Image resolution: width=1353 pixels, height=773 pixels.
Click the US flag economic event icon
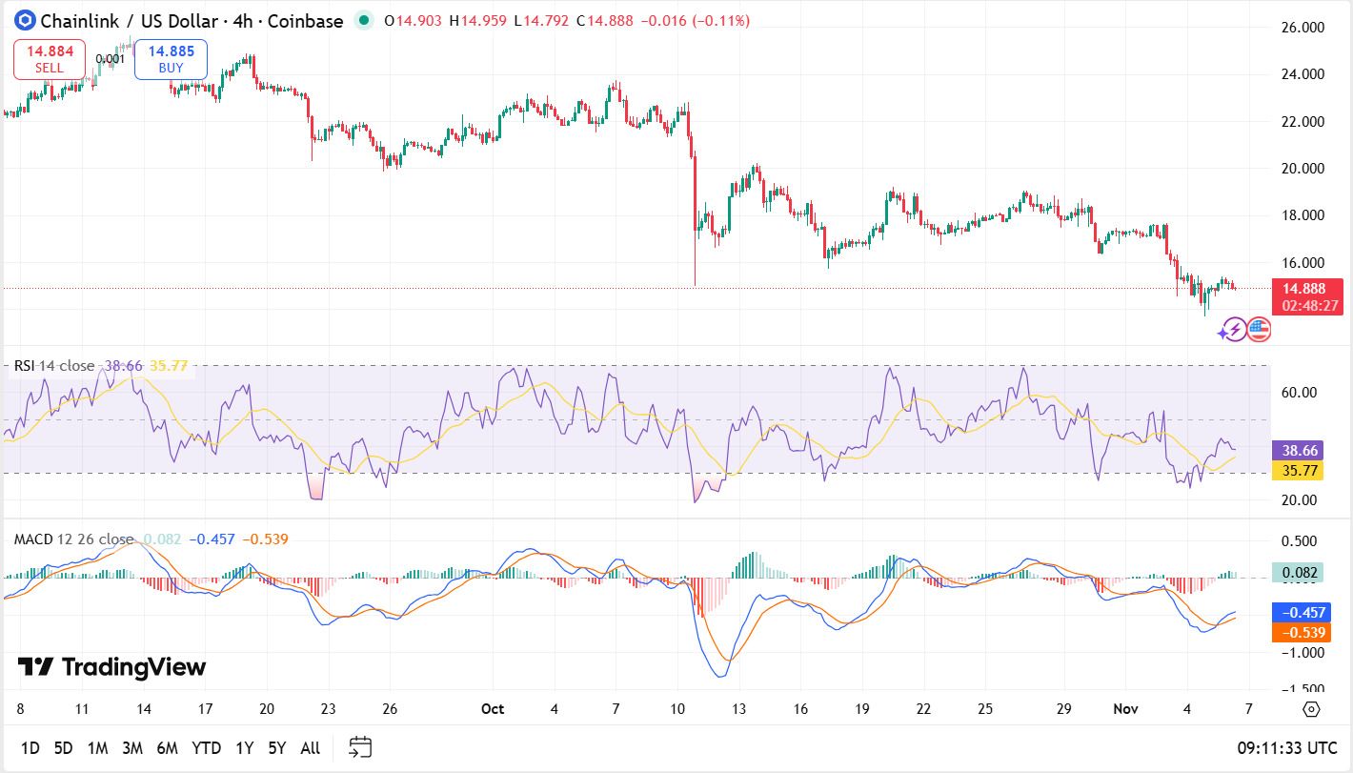point(1259,331)
